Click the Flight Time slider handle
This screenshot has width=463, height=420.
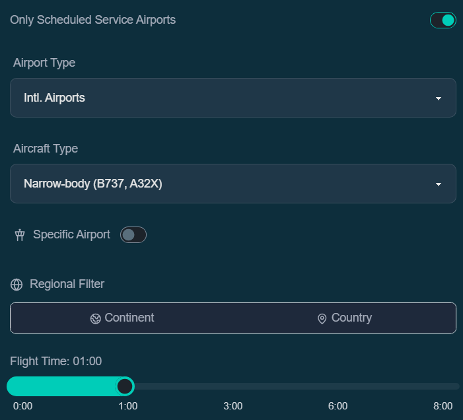125,386
